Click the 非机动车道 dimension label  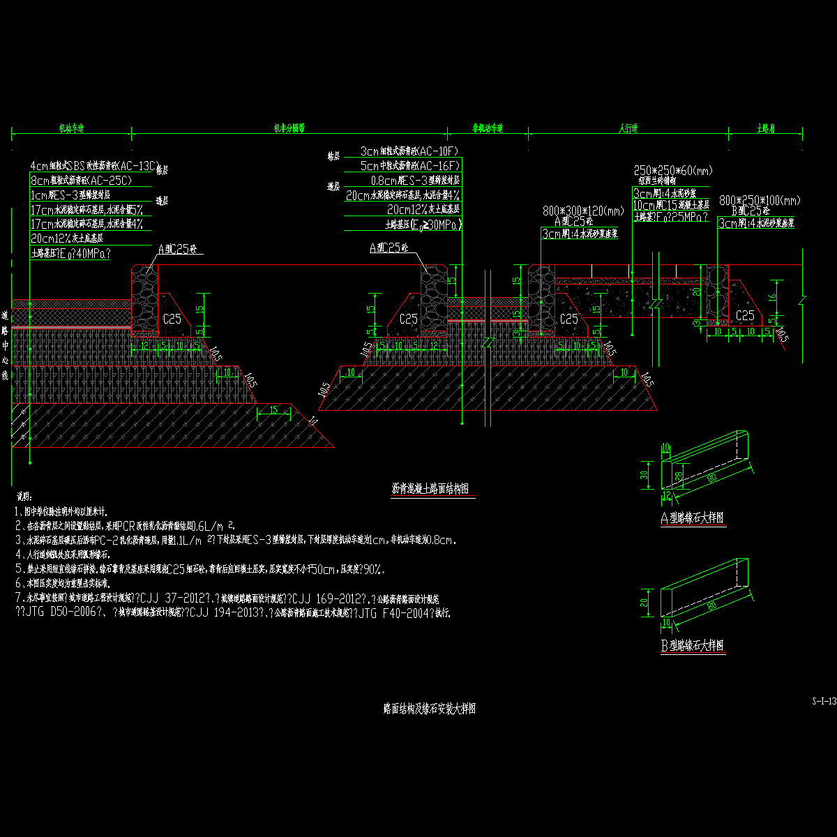(488, 128)
